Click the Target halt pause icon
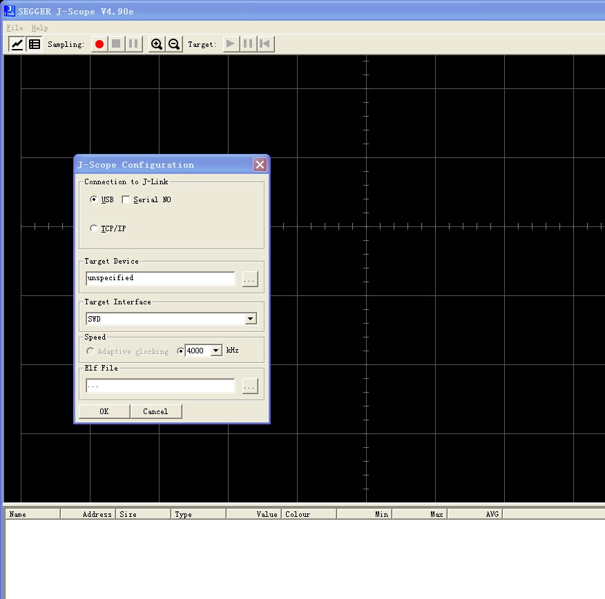Image resolution: width=605 pixels, height=599 pixels. pos(248,44)
